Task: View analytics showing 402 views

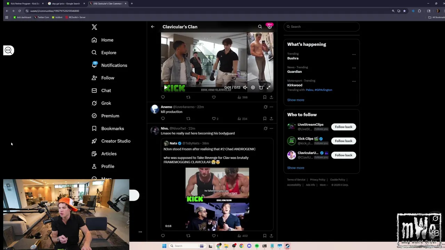Action: pyautogui.click(x=242, y=236)
